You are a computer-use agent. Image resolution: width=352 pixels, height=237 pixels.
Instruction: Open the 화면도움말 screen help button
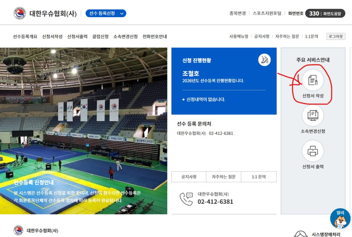[332, 14]
